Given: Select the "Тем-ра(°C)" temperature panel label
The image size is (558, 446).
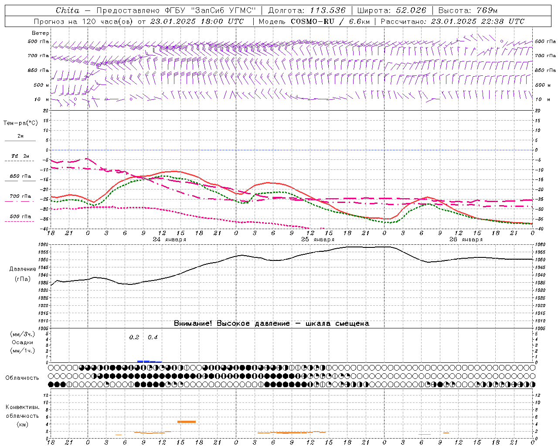Looking at the screenshot, I should click(x=20, y=123).
